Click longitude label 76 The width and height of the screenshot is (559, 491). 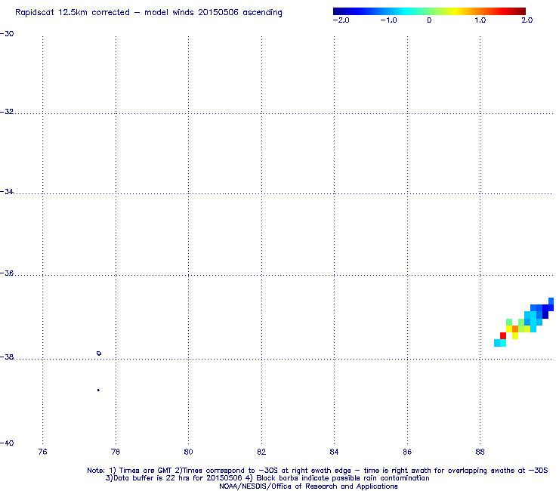pyautogui.click(x=42, y=452)
